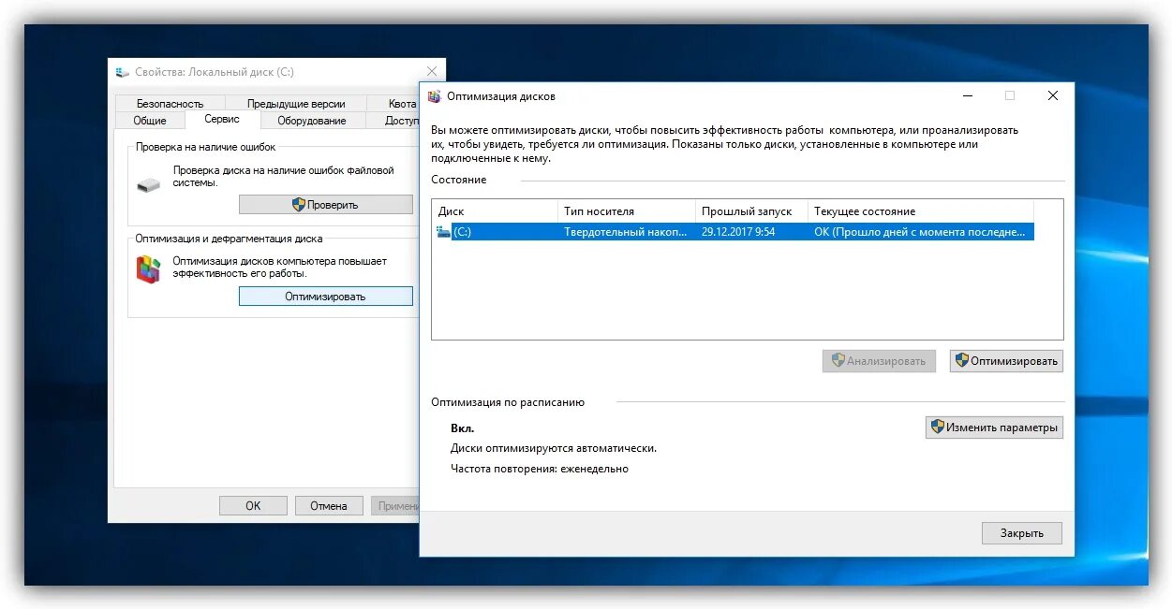Select the (C:) drive row

point(656,231)
